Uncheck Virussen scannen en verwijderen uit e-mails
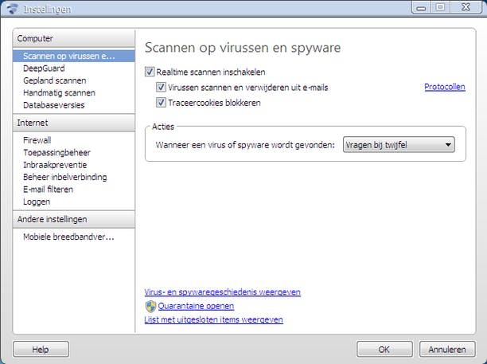Screen dimensions: 487x364 pyautogui.click(x=162, y=88)
